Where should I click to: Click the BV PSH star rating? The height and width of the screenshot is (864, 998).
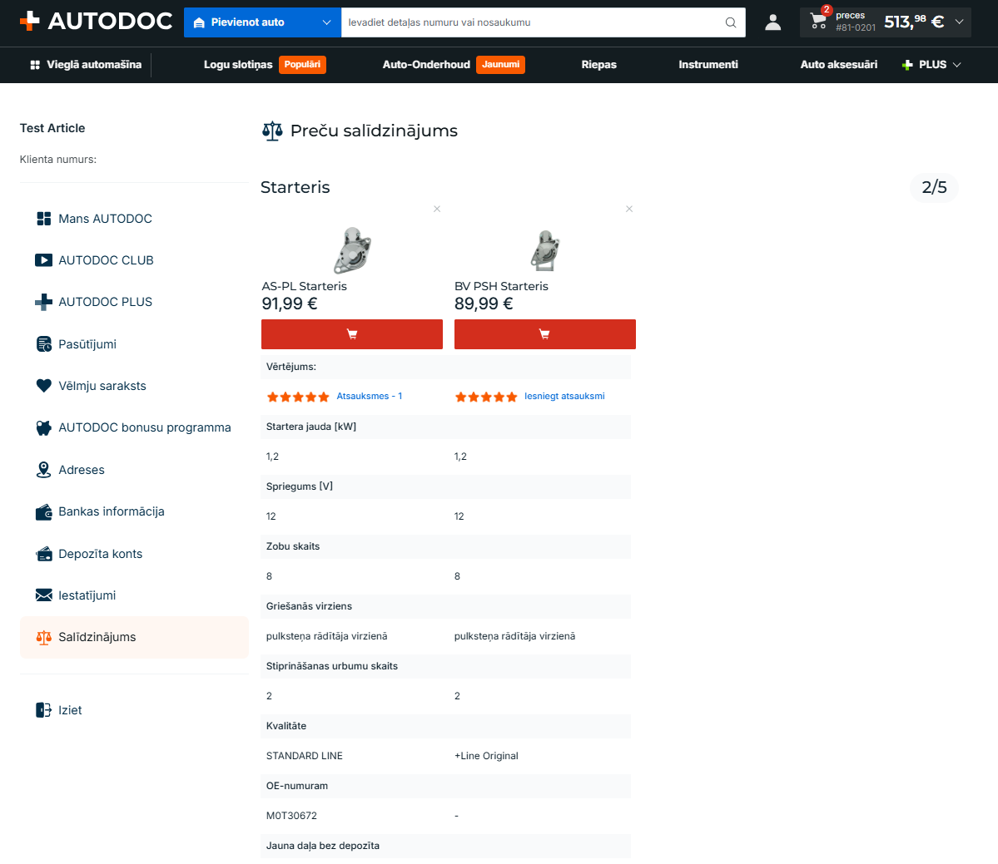(486, 397)
